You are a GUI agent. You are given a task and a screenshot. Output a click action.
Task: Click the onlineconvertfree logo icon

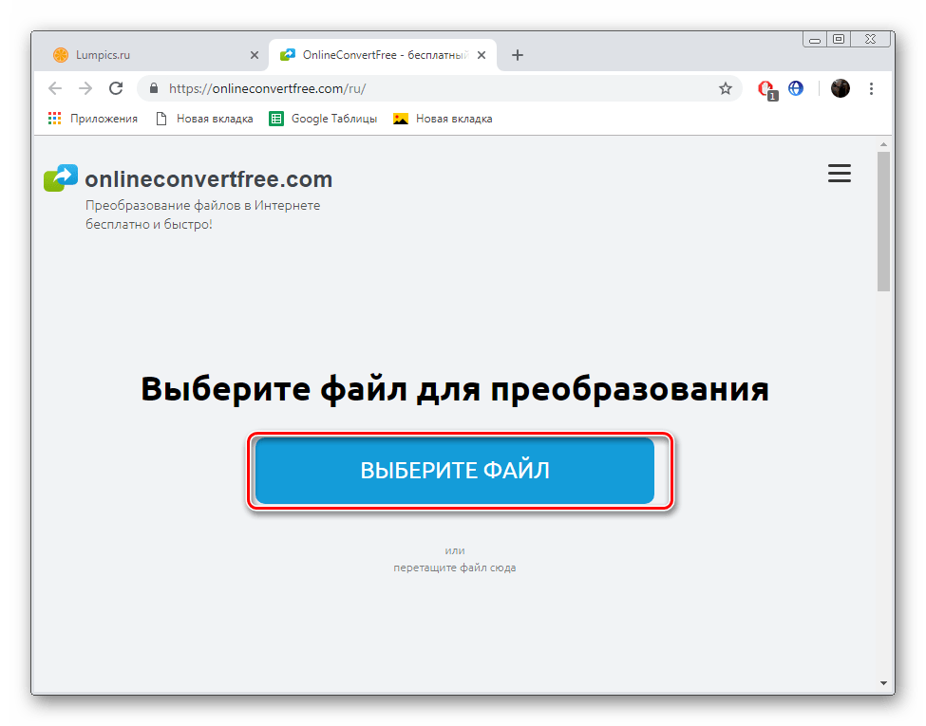61,177
